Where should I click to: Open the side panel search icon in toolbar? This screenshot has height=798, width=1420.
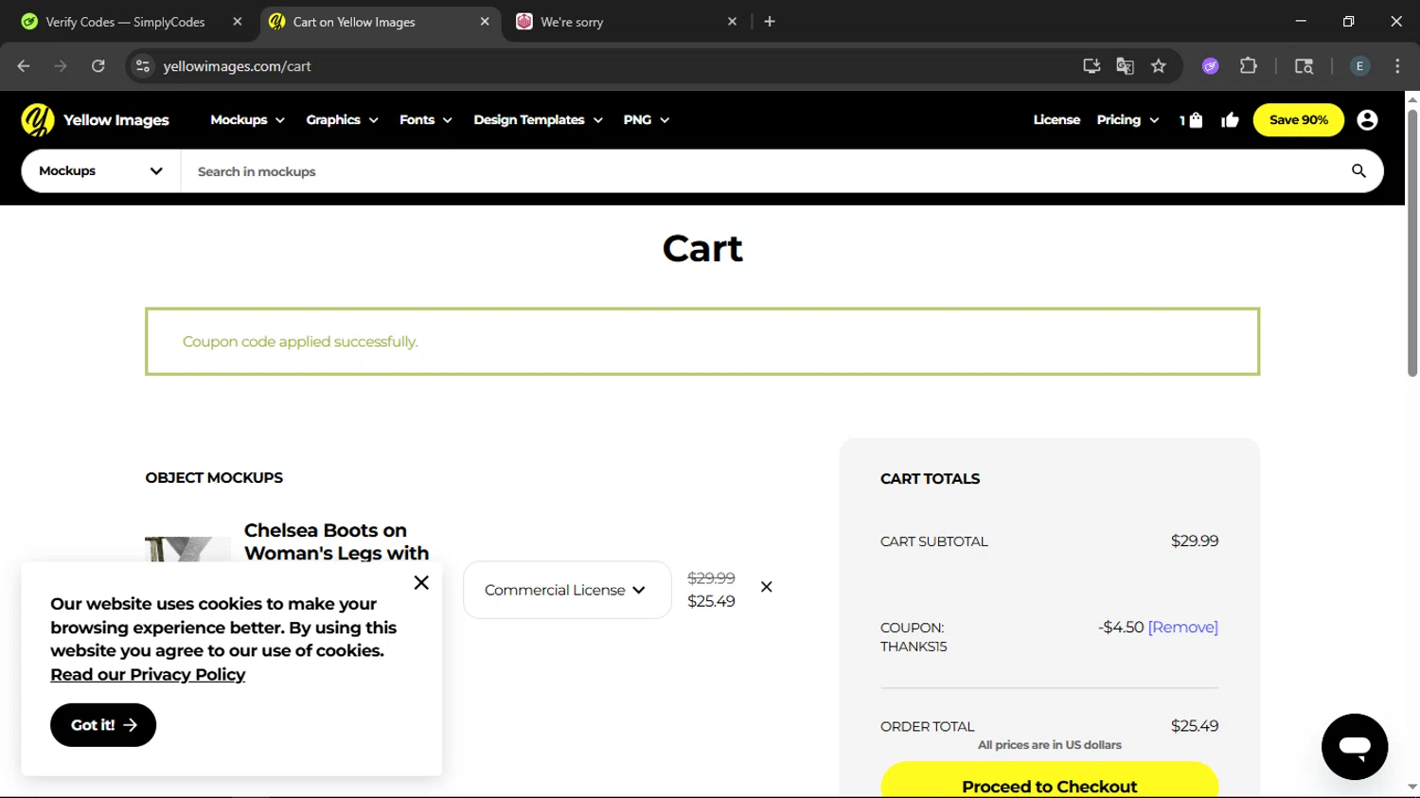tap(1304, 66)
